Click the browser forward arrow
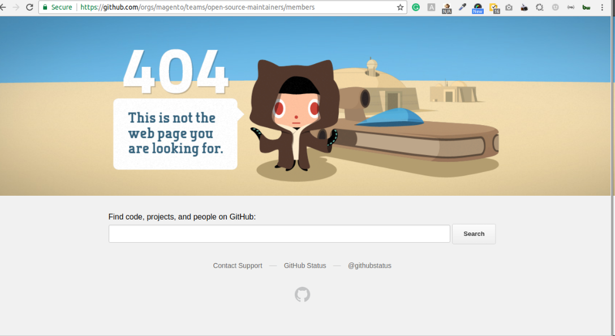The image size is (615, 336). (x=16, y=7)
